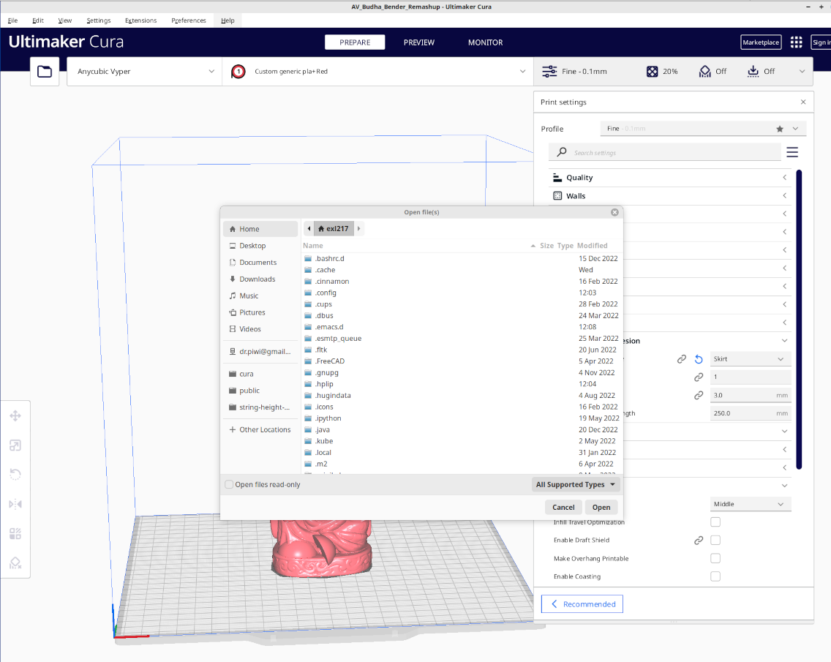Enable Make Overhang Printable checkbox
Screen dimensions: 831x662
[x=715, y=558]
